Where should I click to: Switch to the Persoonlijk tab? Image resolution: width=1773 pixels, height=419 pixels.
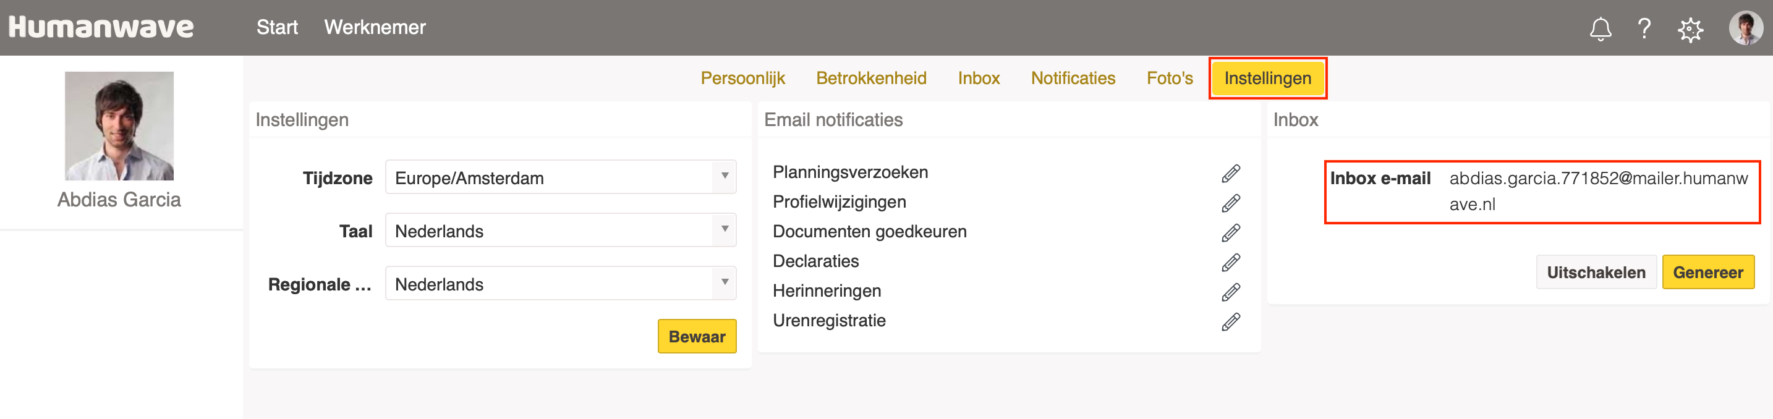(x=742, y=78)
